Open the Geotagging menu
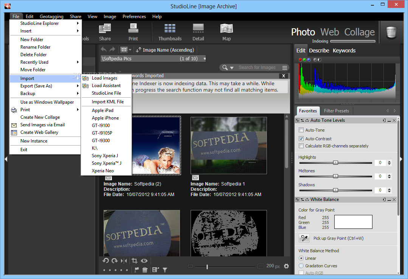The width and height of the screenshot is (408, 279). click(x=51, y=16)
